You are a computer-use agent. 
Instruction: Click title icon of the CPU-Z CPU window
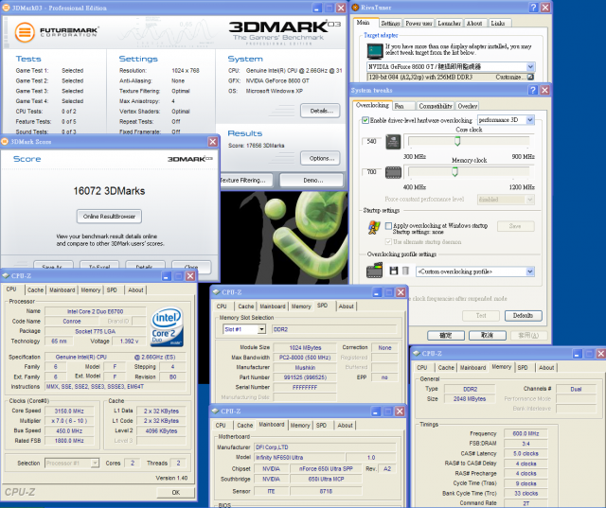[x=6, y=275]
